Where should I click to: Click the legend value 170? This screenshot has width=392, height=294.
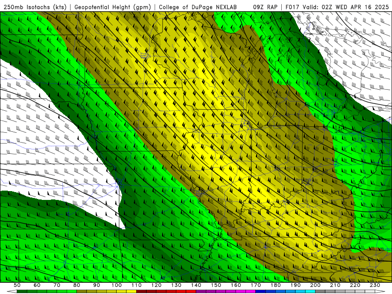tap(256, 285)
